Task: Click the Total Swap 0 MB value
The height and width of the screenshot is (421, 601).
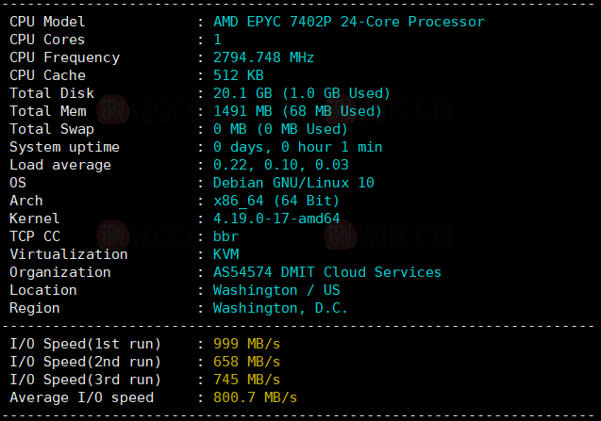Action: pos(280,129)
